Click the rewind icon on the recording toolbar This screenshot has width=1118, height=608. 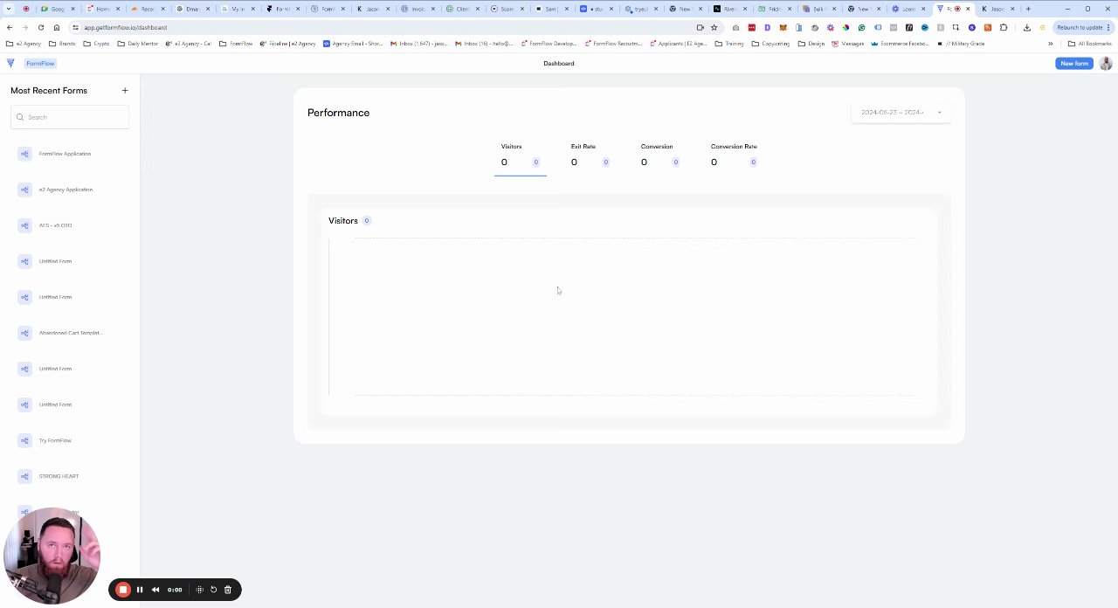[x=155, y=589]
